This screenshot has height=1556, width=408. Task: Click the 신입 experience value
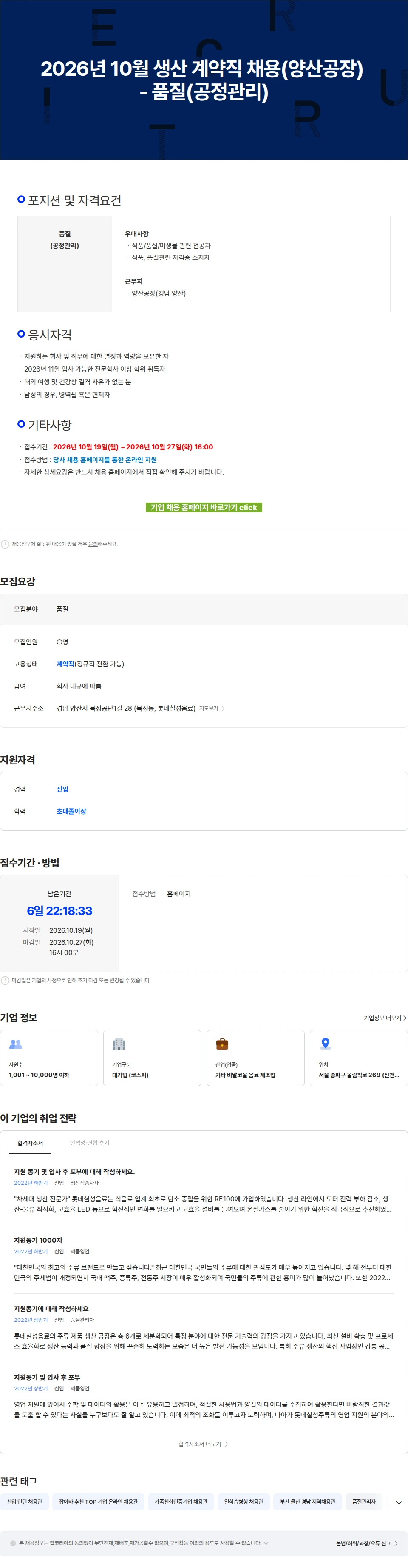62,789
